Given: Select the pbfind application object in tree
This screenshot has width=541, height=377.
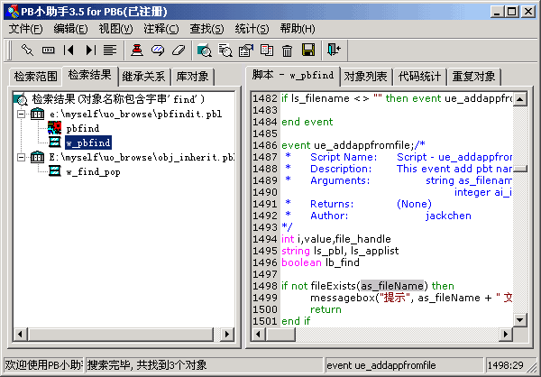Looking at the screenshot, I should coord(82,128).
